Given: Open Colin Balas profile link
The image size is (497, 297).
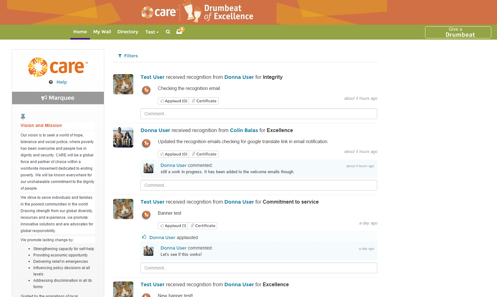Looking at the screenshot, I should pyautogui.click(x=244, y=130).
